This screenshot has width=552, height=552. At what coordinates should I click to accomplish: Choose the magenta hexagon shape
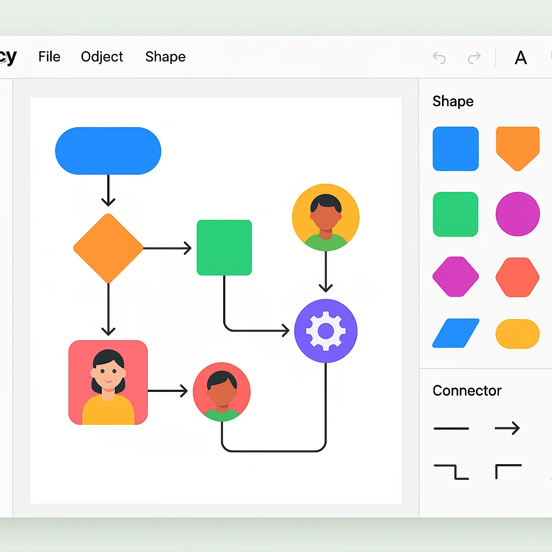click(x=456, y=277)
